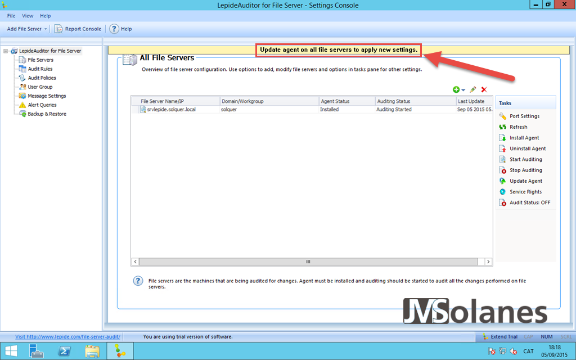Expand the dropdown arrow beside the green plus
This screenshot has width=576, height=360.
pyautogui.click(x=463, y=90)
